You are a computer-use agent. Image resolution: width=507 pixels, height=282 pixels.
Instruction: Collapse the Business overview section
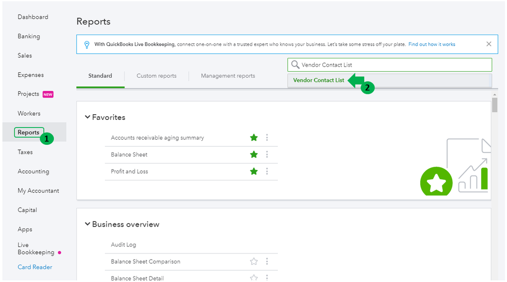coord(88,224)
